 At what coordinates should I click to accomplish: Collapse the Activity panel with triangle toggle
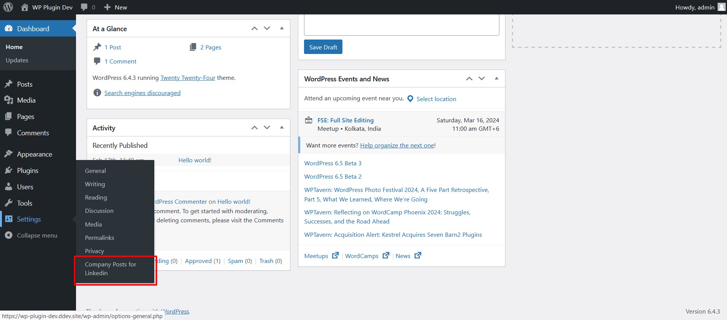[x=282, y=127]
